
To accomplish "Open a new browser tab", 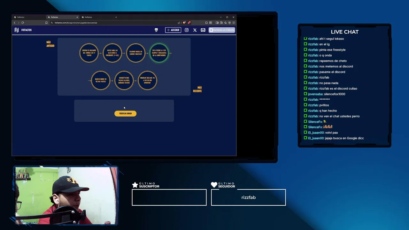I will pos(116,17).
